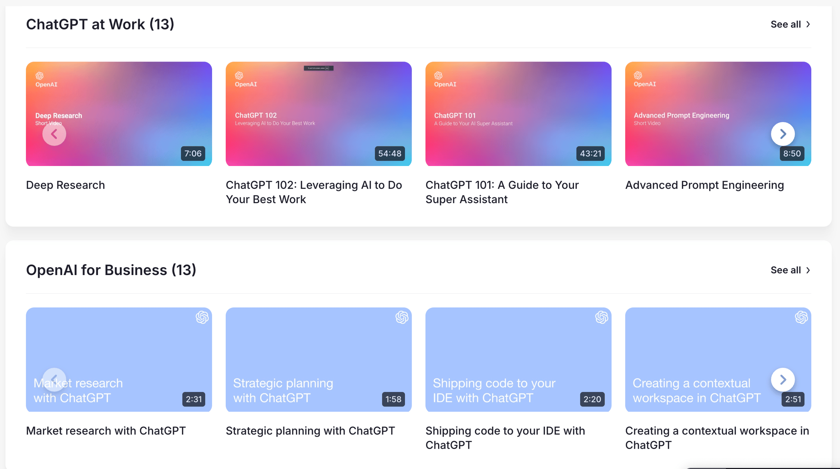Open the ChatGPT 102 video thumbnail

[x=318, y=114]
